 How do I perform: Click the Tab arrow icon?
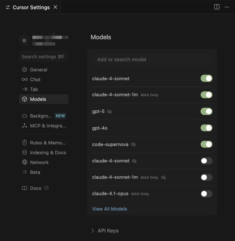(25, 89)
